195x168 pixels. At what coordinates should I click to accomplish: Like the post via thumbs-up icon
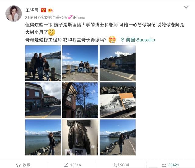coord(164,165)
